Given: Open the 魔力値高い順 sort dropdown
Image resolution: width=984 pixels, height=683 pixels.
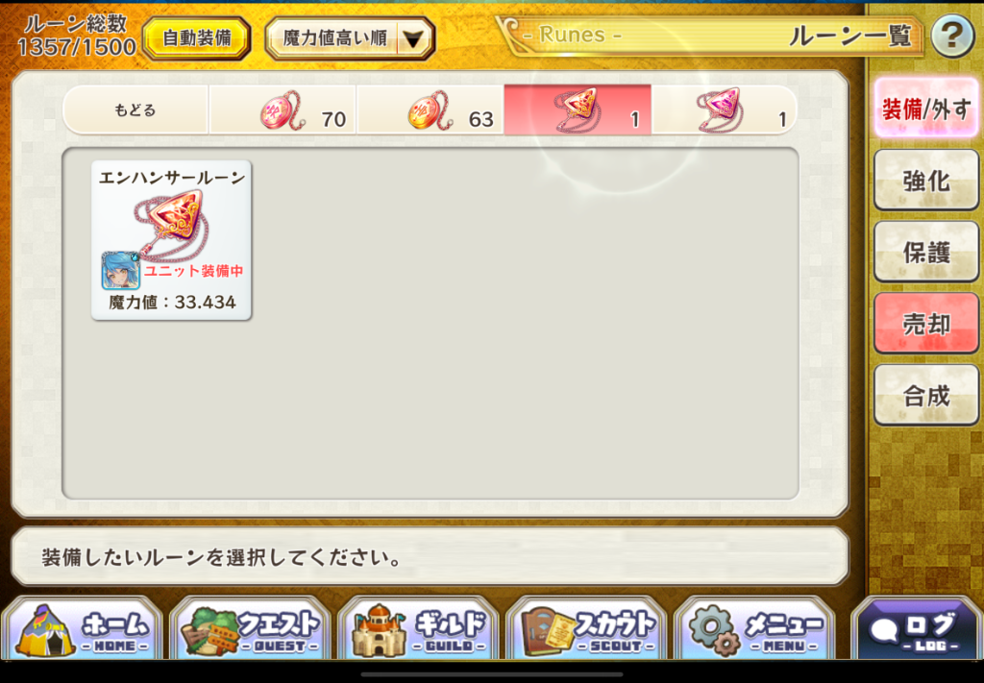Looking at the screenshot, I should (350, 38).
